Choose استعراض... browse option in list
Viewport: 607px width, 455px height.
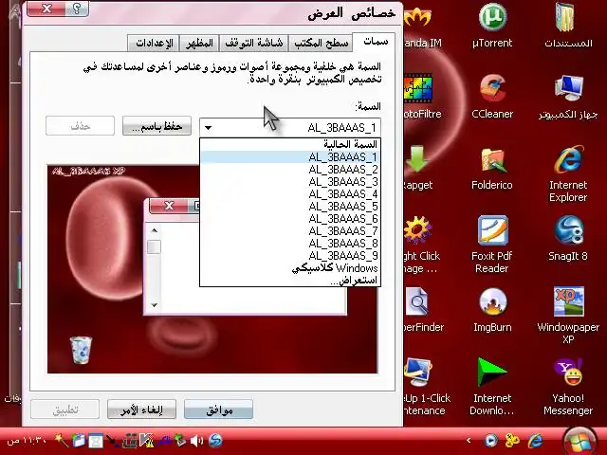[290, 281]
